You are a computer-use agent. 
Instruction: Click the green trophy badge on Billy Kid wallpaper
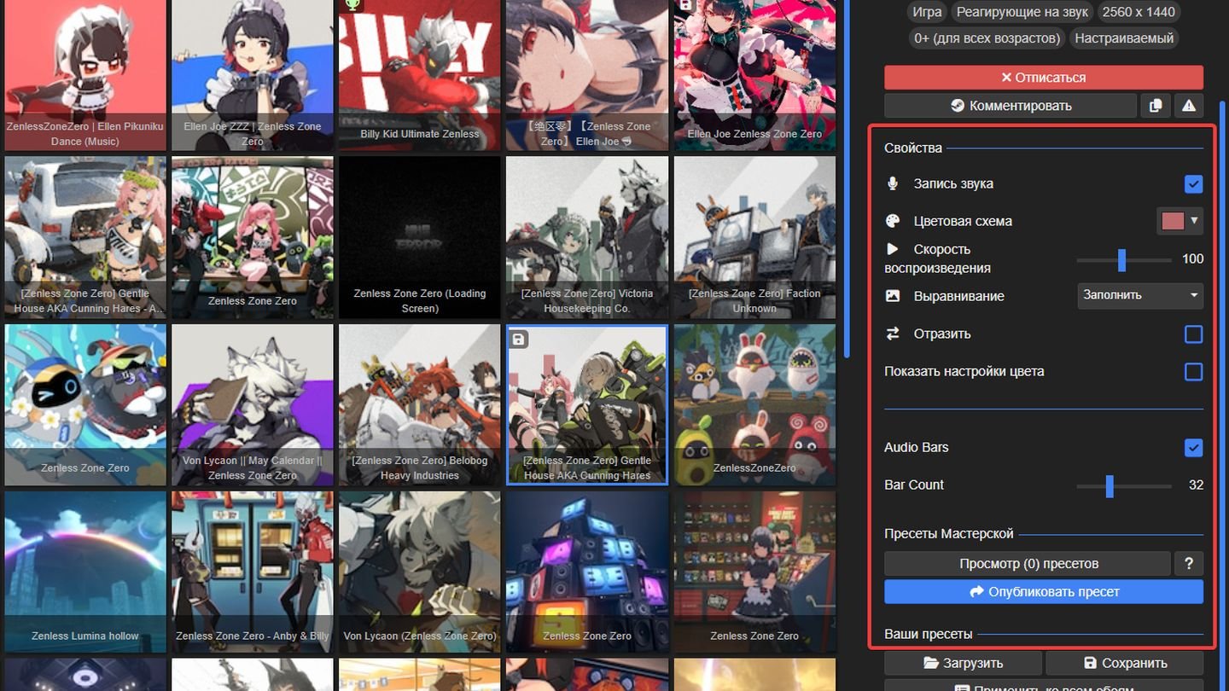(x=352, y=5)
